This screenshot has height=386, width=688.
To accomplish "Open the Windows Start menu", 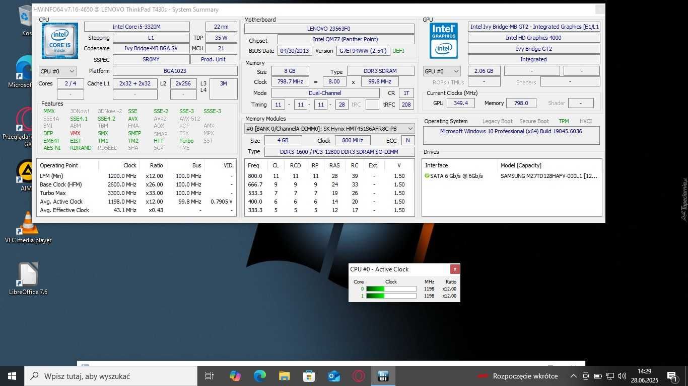I will point(12,376).
